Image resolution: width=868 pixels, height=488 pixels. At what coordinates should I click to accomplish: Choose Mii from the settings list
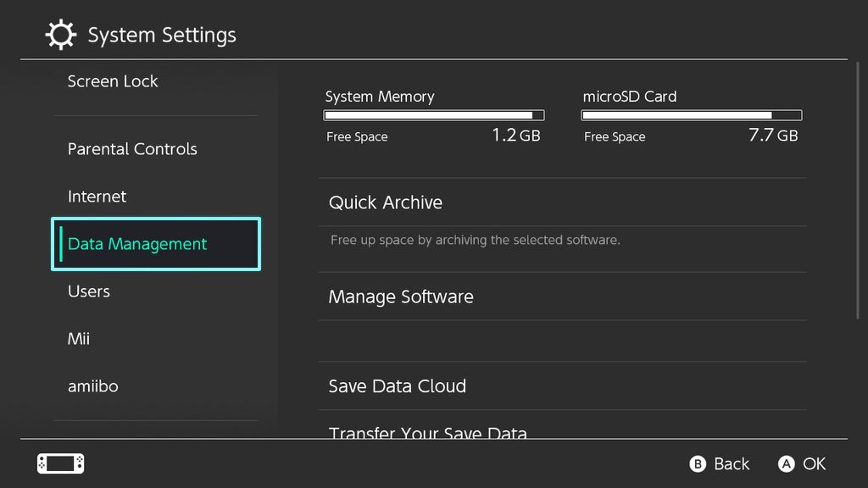click(x=79, y=339)
